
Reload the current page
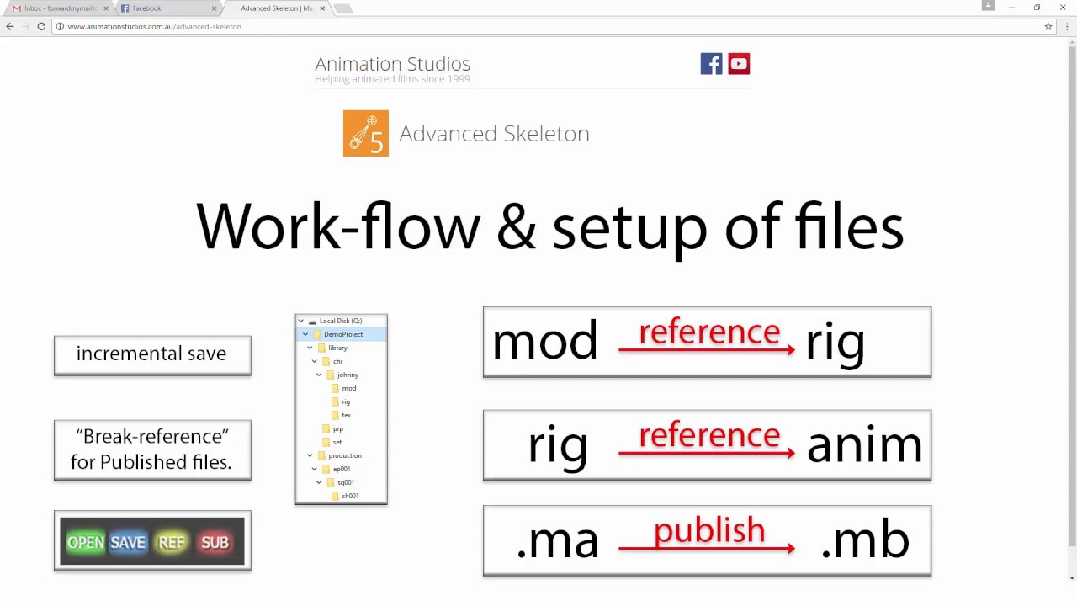(x=41, y=26)
